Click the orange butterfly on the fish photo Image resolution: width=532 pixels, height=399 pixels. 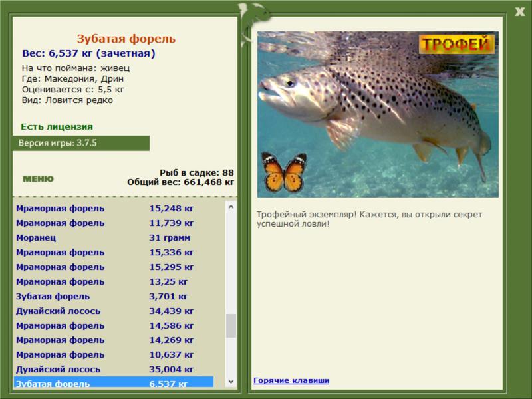click(x=284, y=172)
